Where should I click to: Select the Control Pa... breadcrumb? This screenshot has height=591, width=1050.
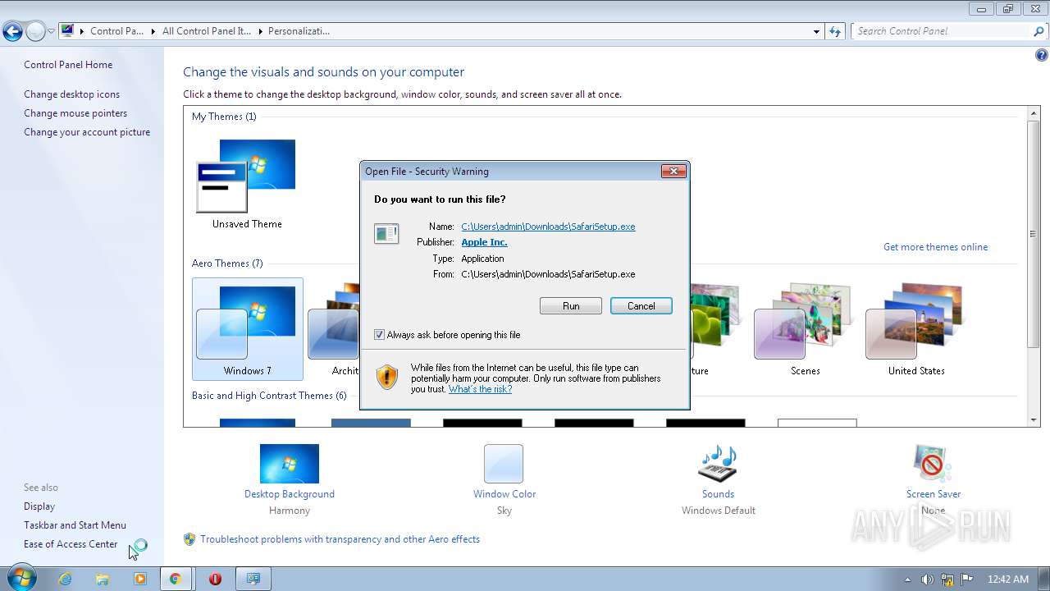pos(116,31)
